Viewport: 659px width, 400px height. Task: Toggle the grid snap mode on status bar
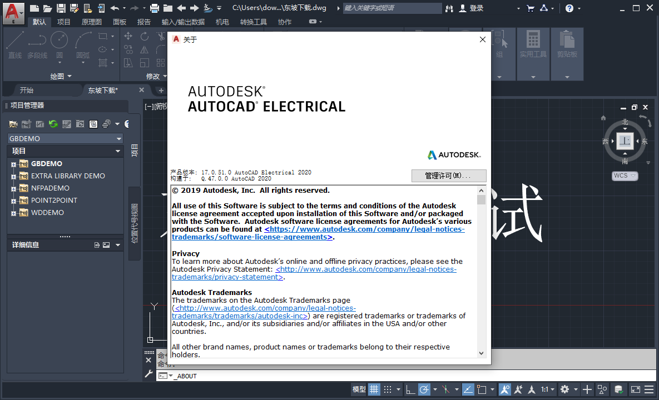click(387, 389)
